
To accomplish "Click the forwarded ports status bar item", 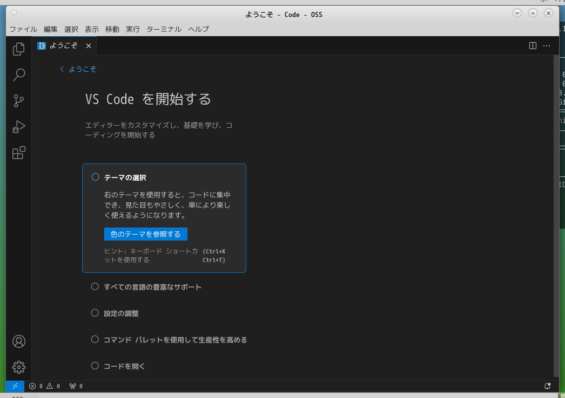I will point(76,386).
